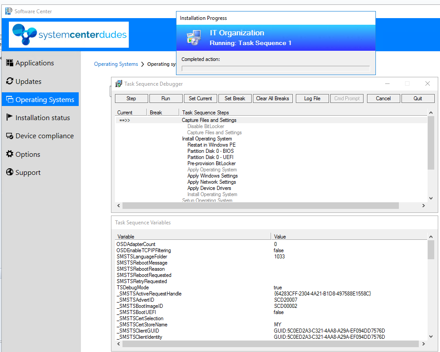
Task: Close the Task Sequence Debugger window
Action: (427, 83)
